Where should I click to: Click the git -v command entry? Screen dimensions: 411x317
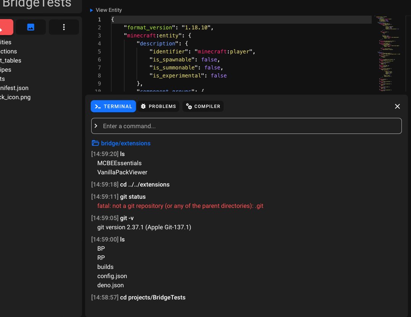pyautogui.click(x=113, y=218)
